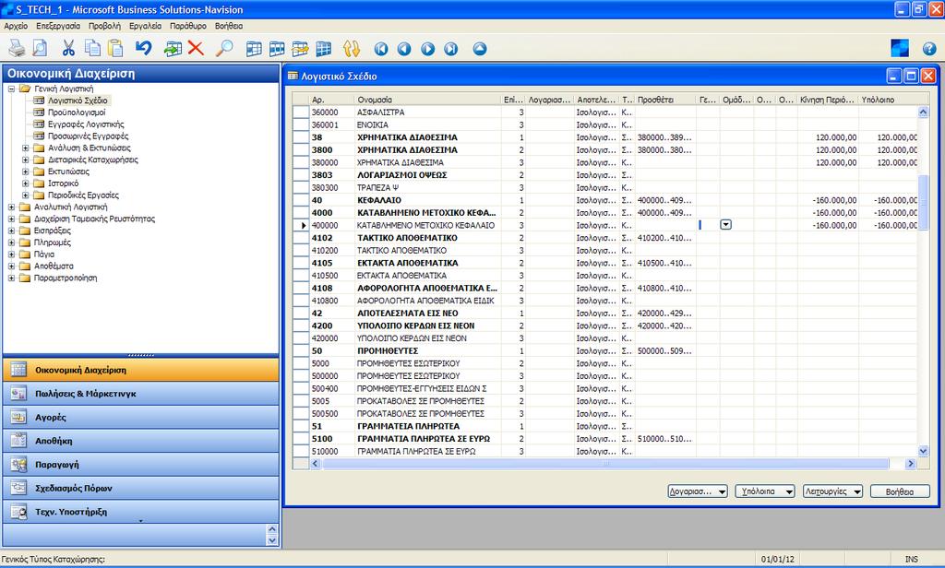Click the Field Filter table icon
945x568 pixels.
pos(254,49)
